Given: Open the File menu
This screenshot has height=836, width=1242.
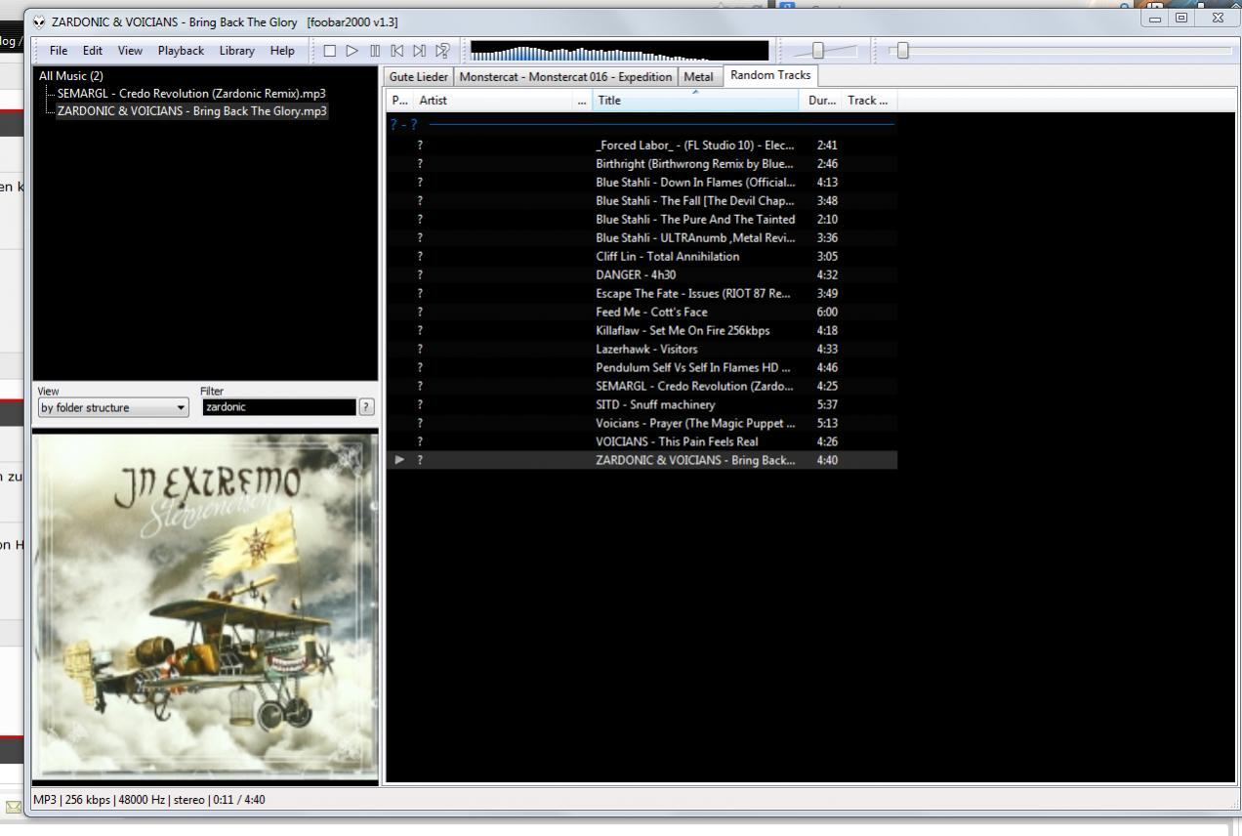Looking at the screenshot, I should [x=59, y=51].
